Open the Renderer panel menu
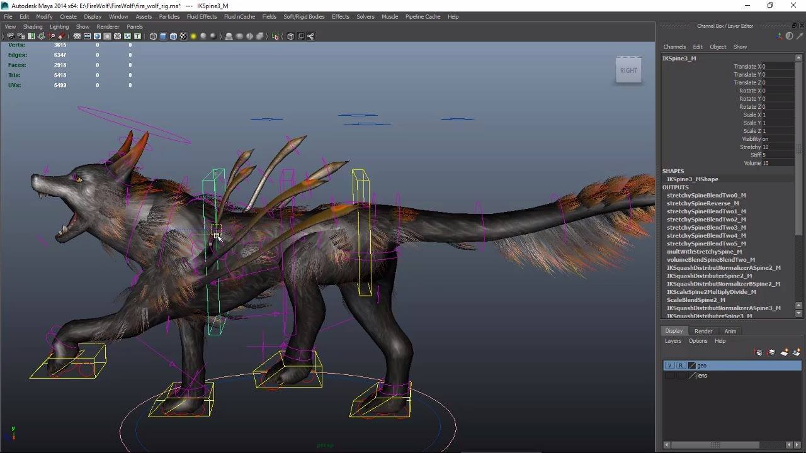This screenshot has height=453, width=806. click(108, 27)
